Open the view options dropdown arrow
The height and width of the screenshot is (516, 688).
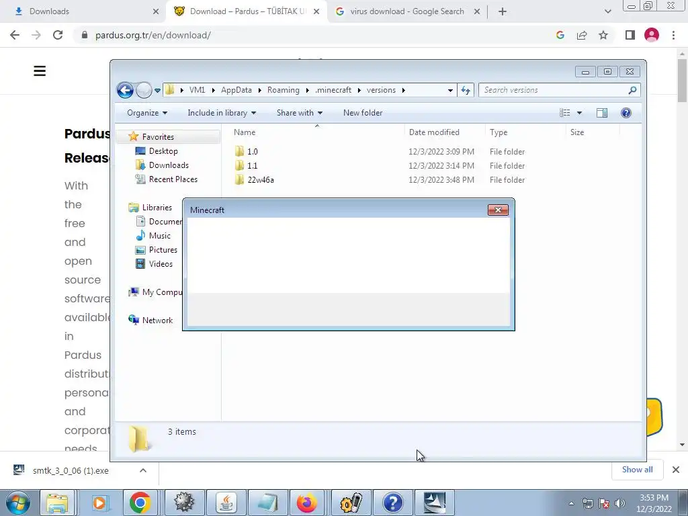579,113
